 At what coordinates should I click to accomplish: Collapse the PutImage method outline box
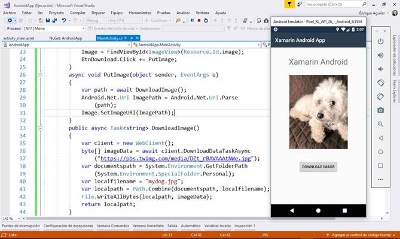tap(40, 75)
